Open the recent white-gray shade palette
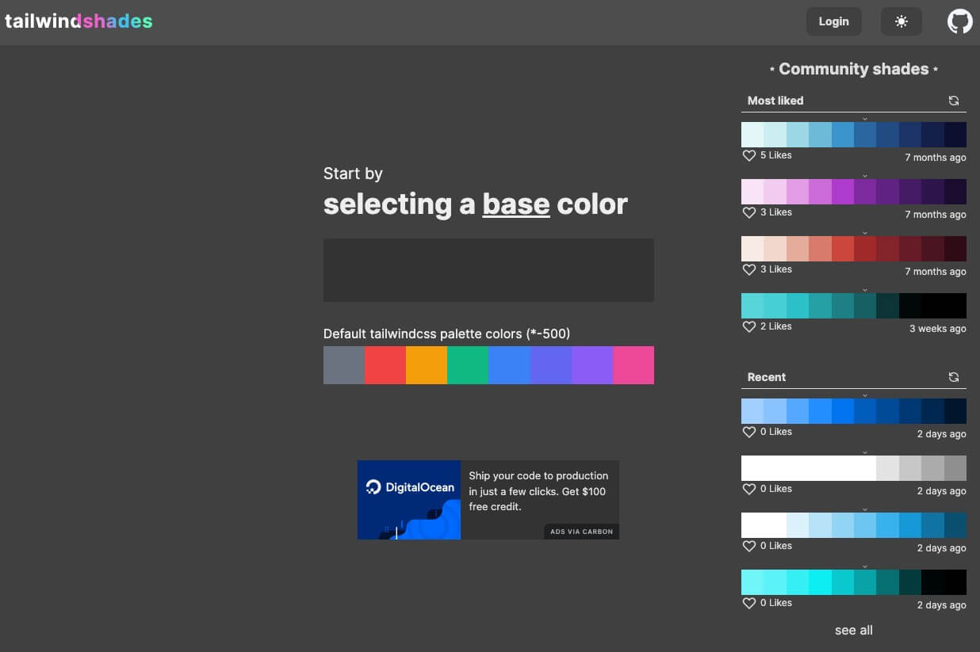The image size is (980, 652). tap(854, 468)
